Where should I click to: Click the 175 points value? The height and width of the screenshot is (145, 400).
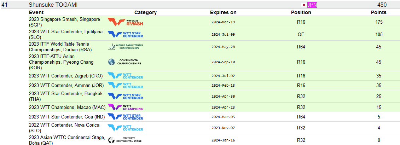pos(379,22)
